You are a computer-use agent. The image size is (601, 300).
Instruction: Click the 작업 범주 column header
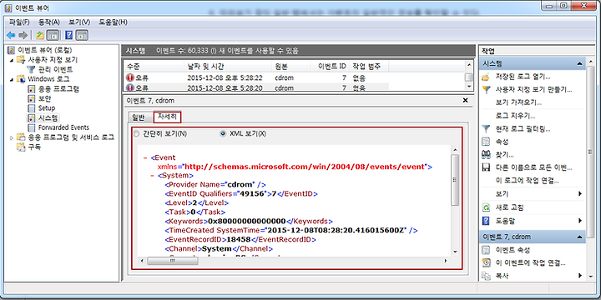pyautogui.click(x=368, y=66)
